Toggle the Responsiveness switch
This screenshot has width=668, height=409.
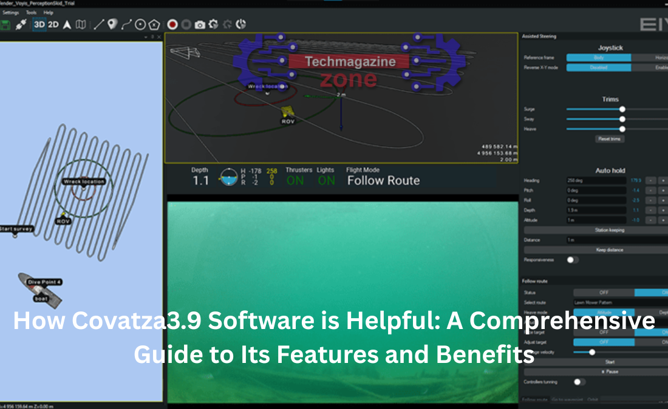[x=573, y=260]
